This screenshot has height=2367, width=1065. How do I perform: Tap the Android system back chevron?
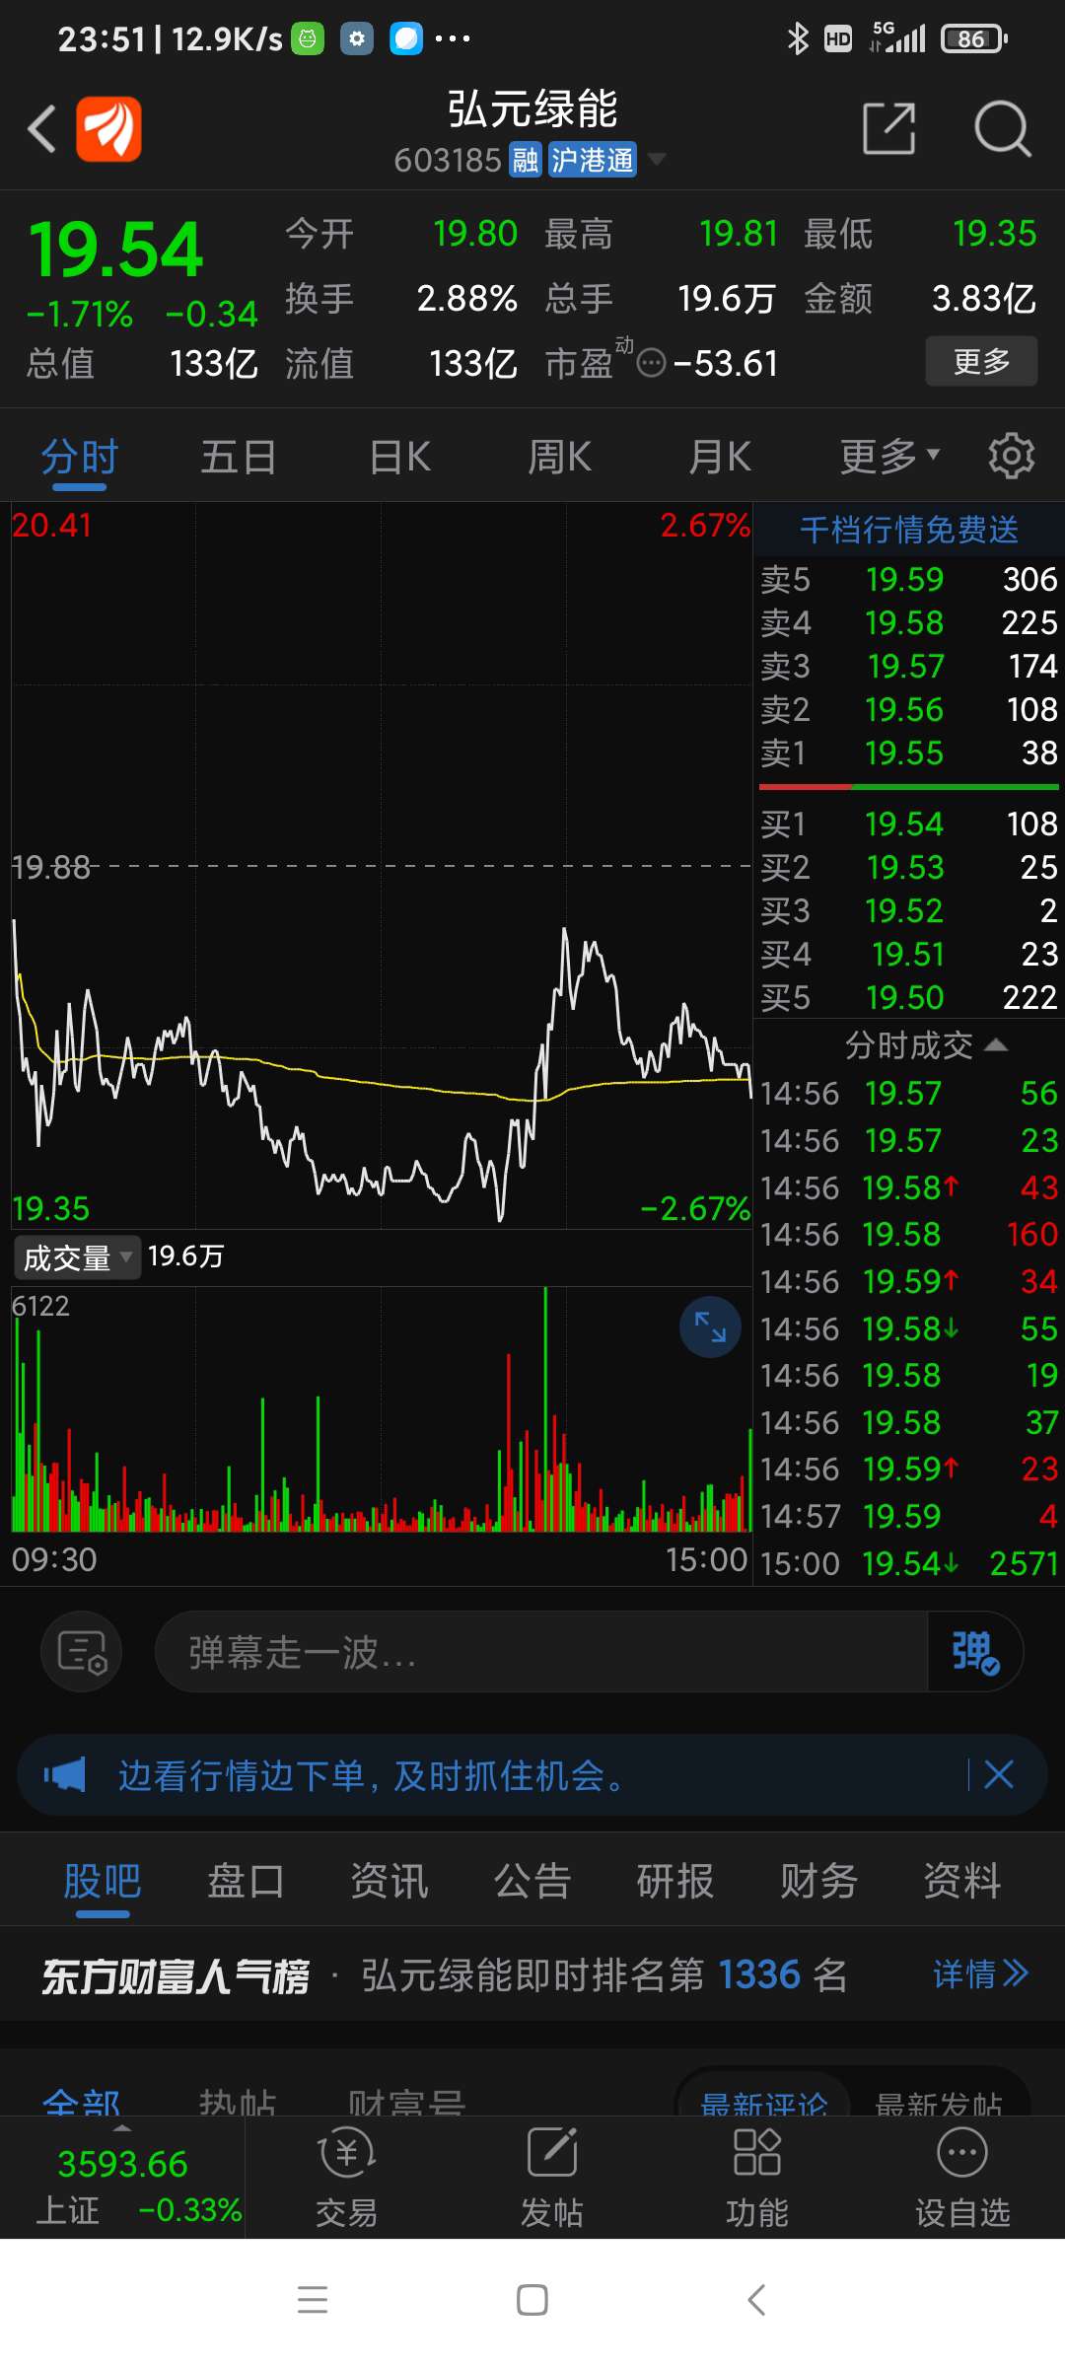coord(756,2300)
